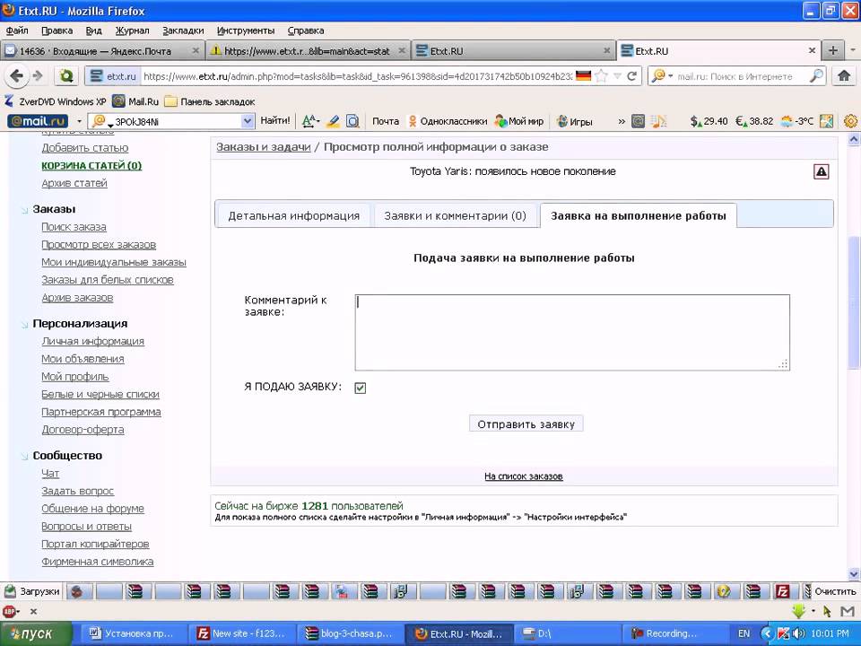861x646 pixels.
Task: Open Одноклассники from the Mail.ru toolbar
Action: pyautogui.click(x=448, y=121)
